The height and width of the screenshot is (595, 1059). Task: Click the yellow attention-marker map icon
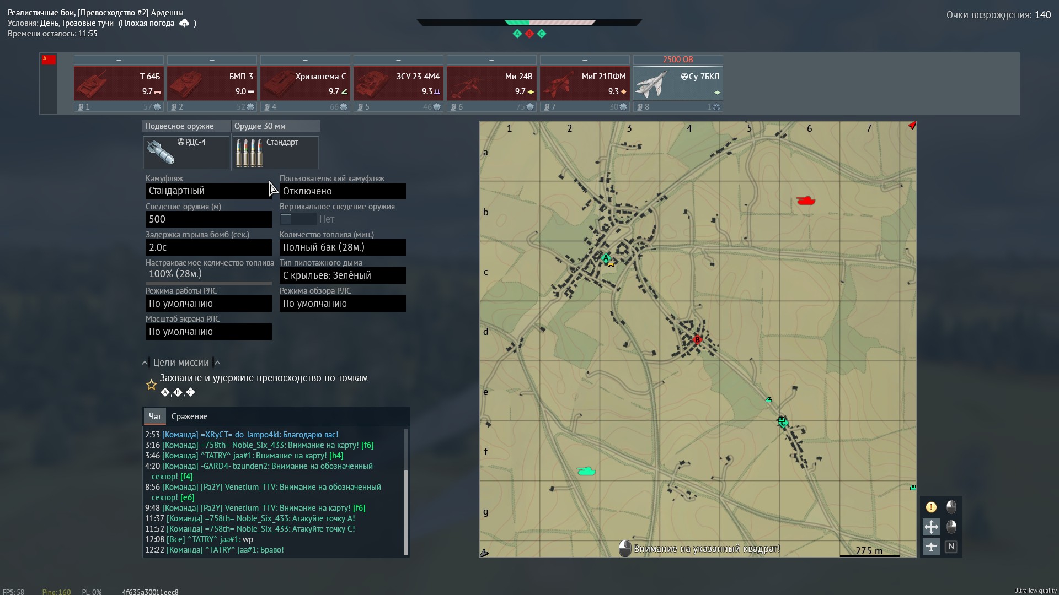point(931,507)
